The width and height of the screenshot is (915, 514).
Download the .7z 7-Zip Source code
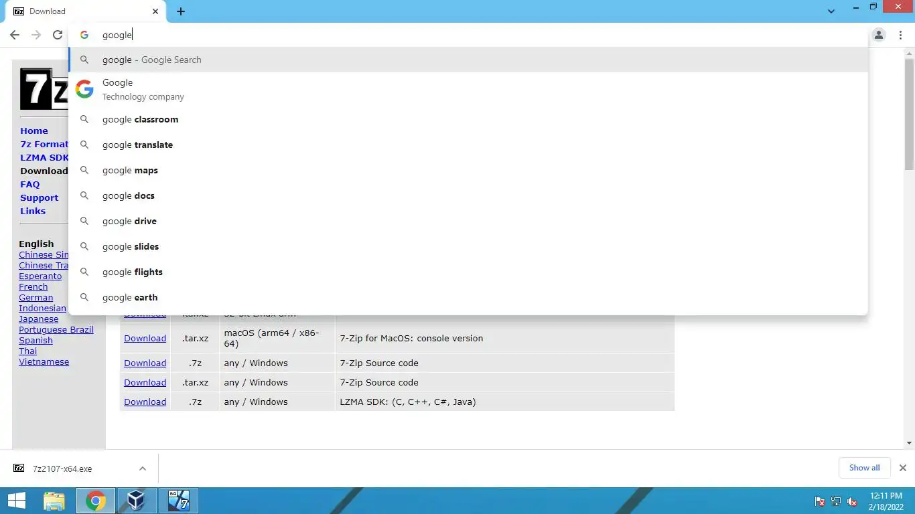pyautogui.click(x=145, y=363)
